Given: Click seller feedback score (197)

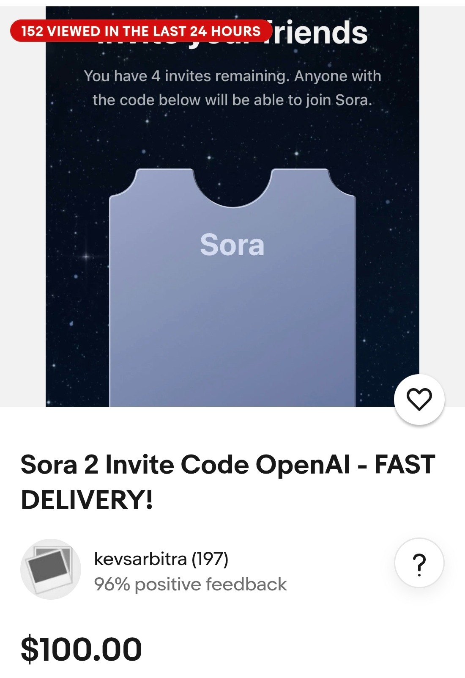Looking at the screenshot, I should coord(210,559).
